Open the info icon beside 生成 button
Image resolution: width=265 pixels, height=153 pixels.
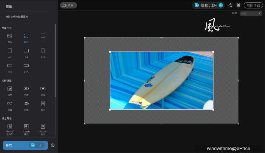(53, 145)
